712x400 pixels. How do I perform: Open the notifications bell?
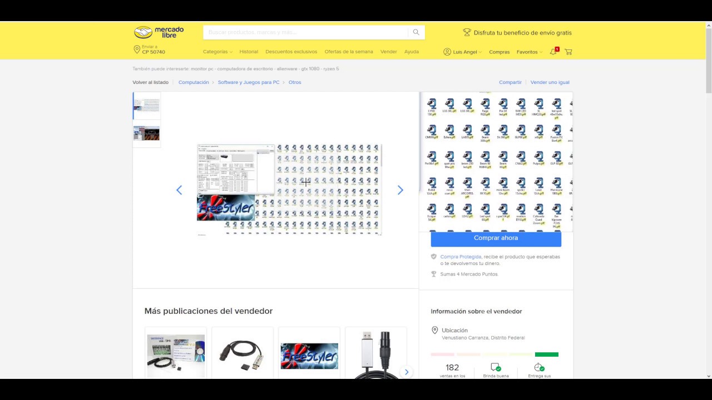click(553, 52)
